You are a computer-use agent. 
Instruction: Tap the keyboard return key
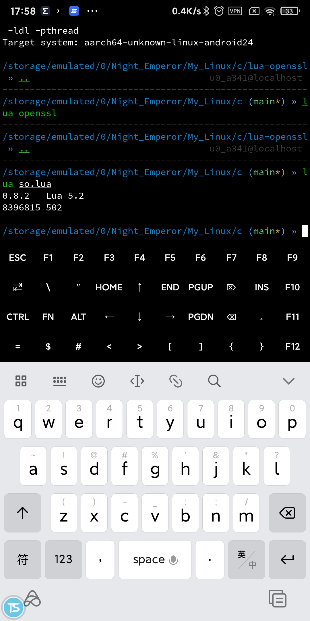287,559
